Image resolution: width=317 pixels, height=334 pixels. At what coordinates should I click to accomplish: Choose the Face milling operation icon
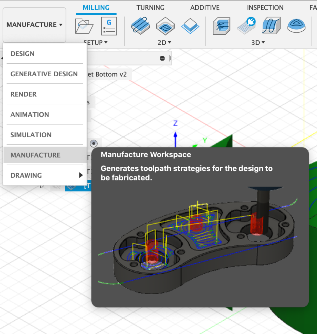coord(190,26)
